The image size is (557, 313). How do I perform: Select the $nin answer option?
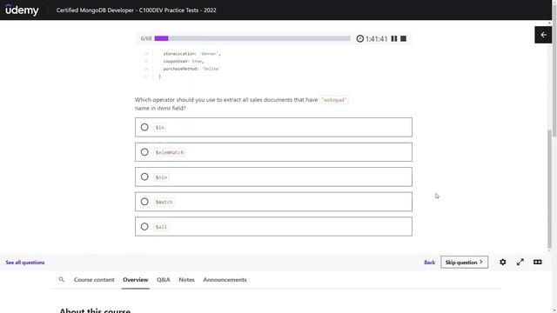coord(273,177)
